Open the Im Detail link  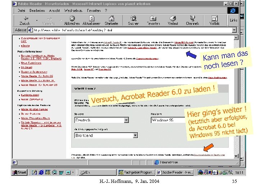(26, 67)
